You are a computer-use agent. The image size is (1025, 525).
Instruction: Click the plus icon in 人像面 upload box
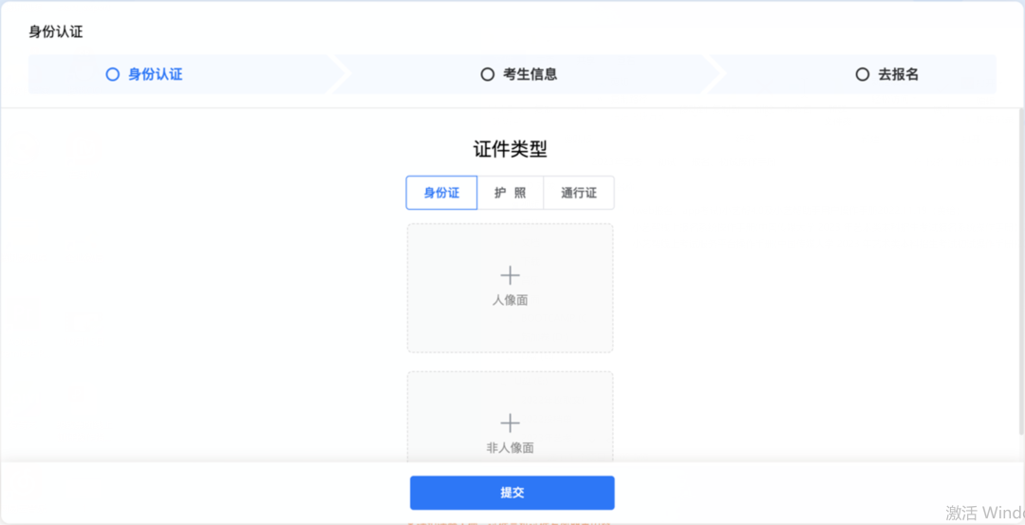tap(510, 275)
